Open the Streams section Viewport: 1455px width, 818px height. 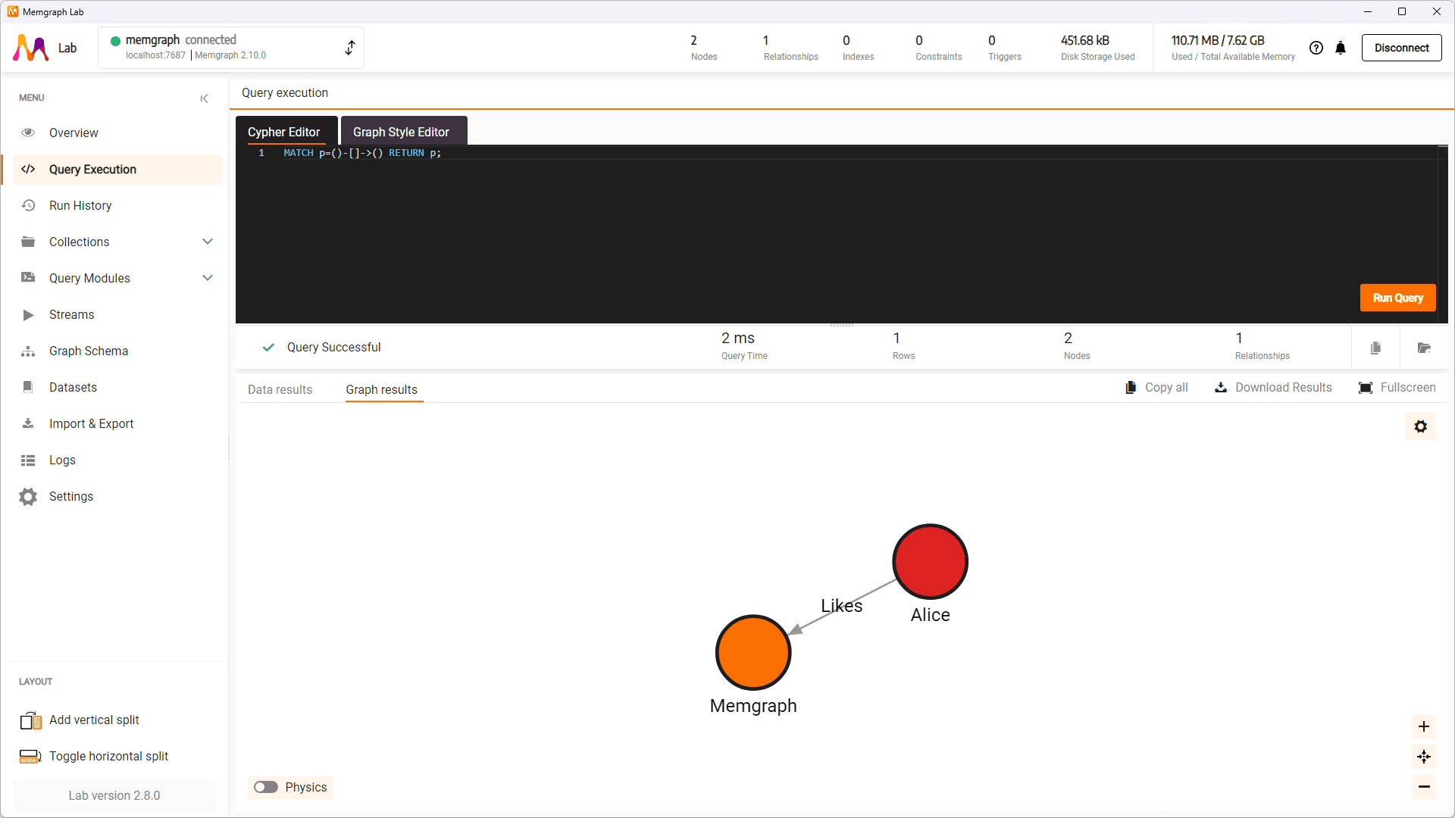[71, 314]
